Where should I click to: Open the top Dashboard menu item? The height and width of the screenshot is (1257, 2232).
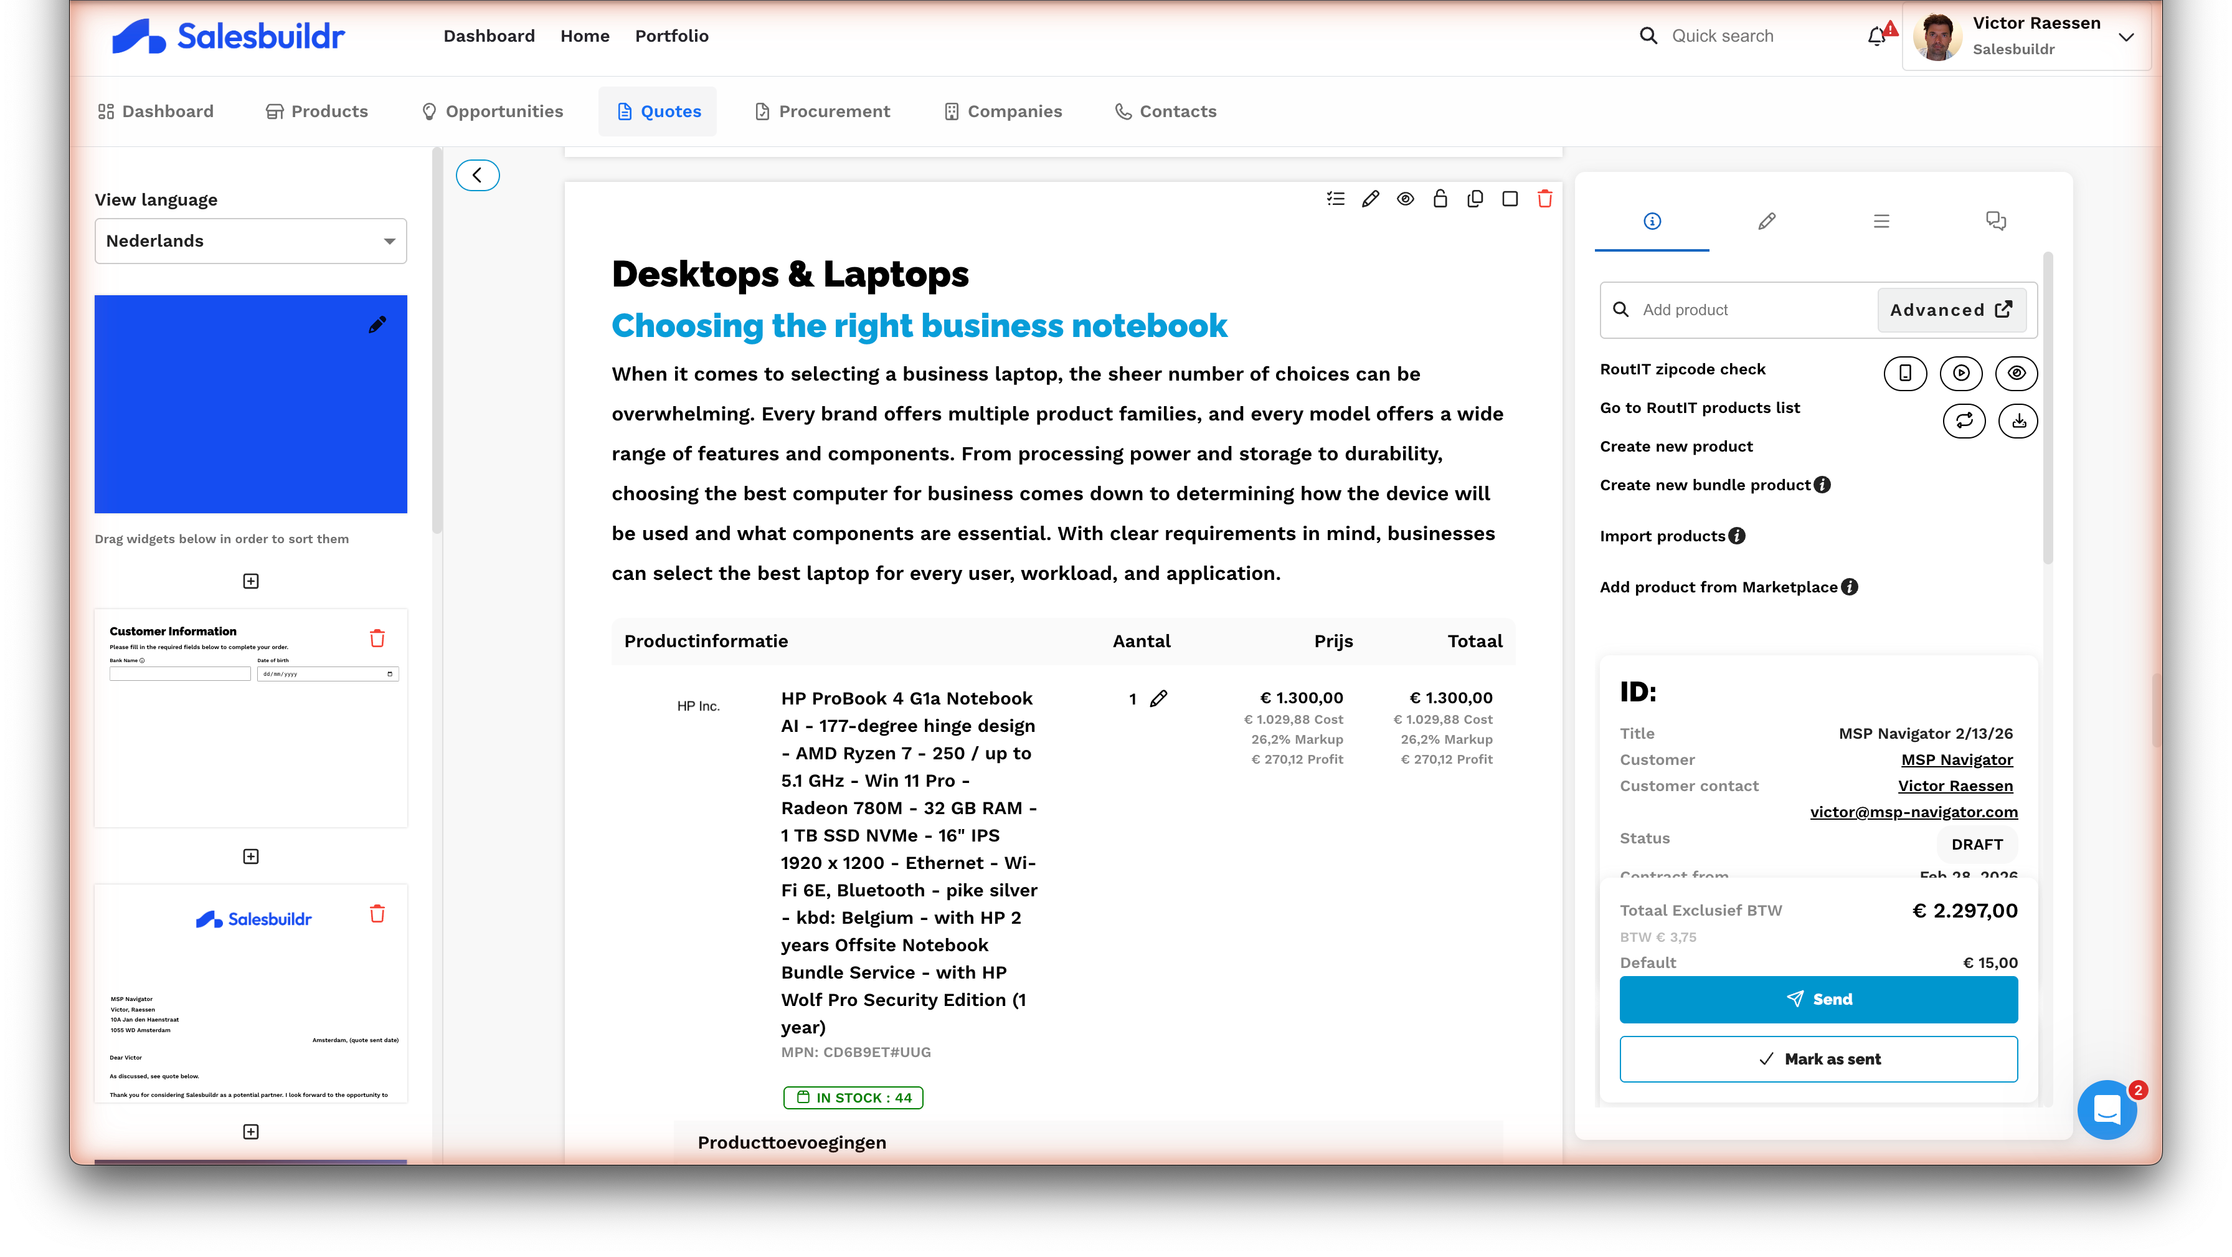pos(489,36)
